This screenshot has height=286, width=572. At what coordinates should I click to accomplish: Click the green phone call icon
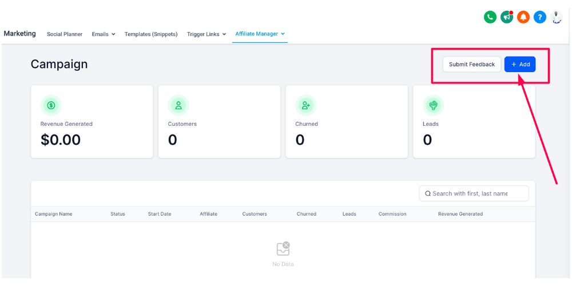[x=490, y=17]
